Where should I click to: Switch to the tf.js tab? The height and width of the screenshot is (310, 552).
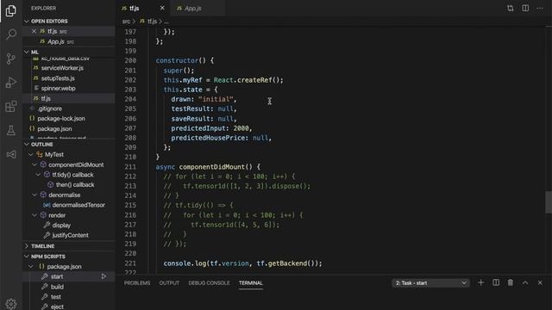coord(134,8)
